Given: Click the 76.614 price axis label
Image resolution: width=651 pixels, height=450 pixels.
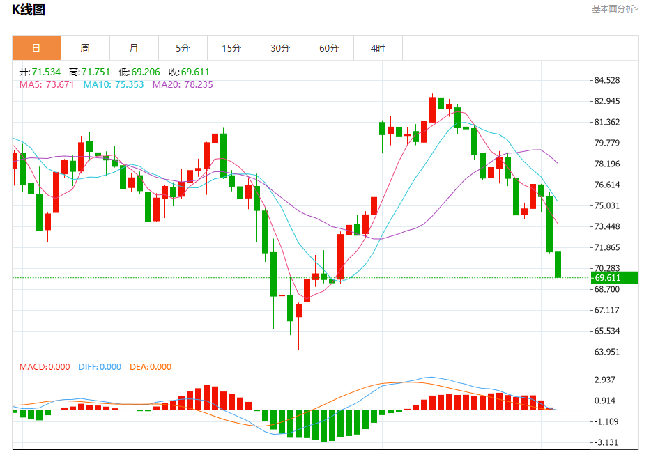Looking at the screenshot, I should (x=607, y=185).
